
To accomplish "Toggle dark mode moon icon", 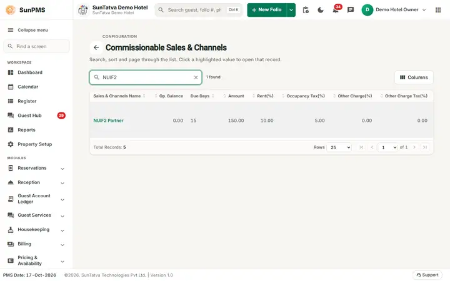I will click(x=321, y=10).
